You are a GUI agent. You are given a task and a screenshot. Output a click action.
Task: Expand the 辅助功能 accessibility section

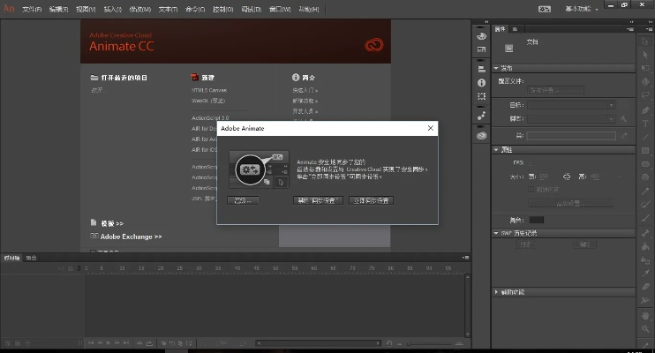(x=496, y=292)
